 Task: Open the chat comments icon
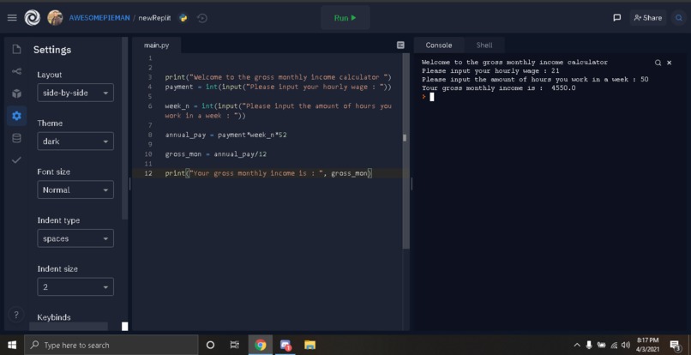(617, 18)
